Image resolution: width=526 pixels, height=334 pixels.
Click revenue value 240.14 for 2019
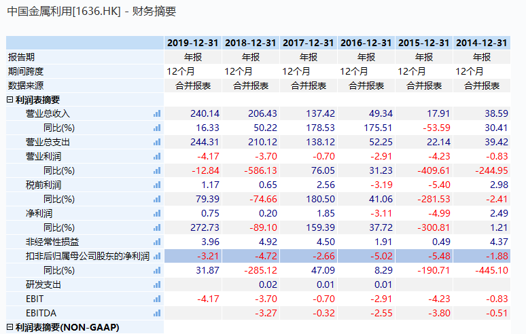pyautogui.click(x=205, y=113)
